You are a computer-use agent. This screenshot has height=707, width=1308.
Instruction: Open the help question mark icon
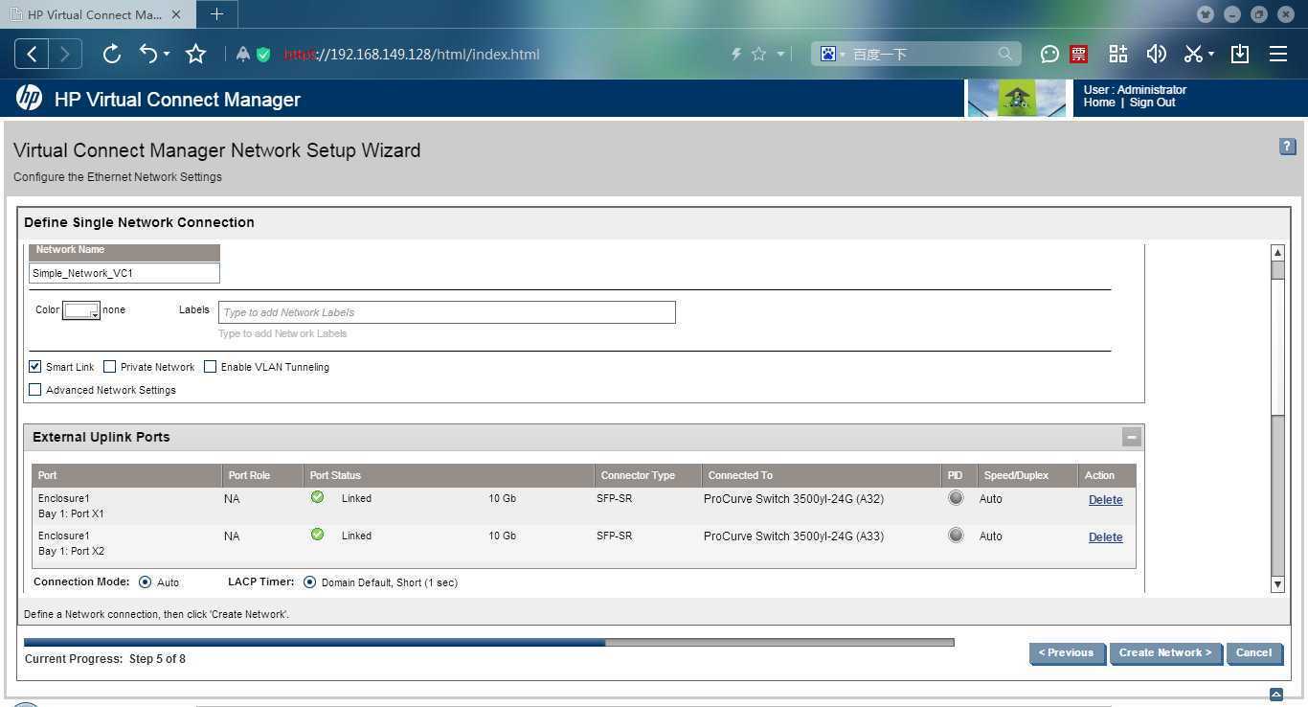point(1287,147)
